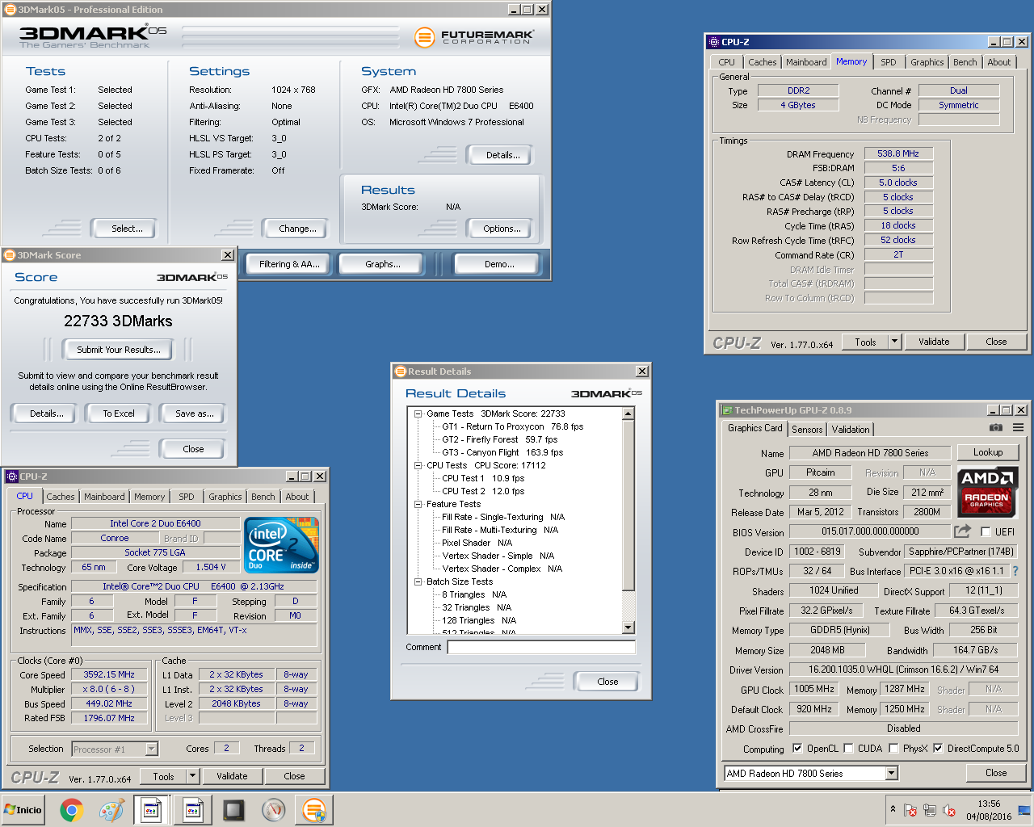Select 'GT2 - Firefly Forest' result row
This screenshot has height=827, width=1034.
coord(499,439)
